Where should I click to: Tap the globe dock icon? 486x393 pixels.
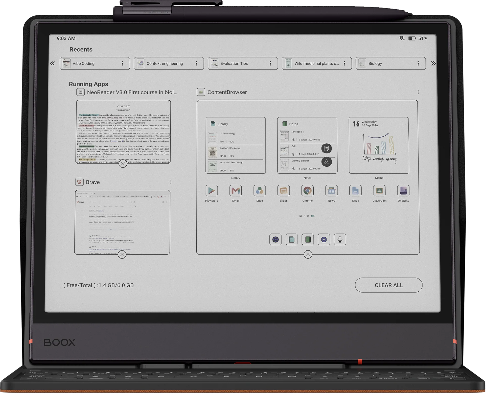(275, 239)
